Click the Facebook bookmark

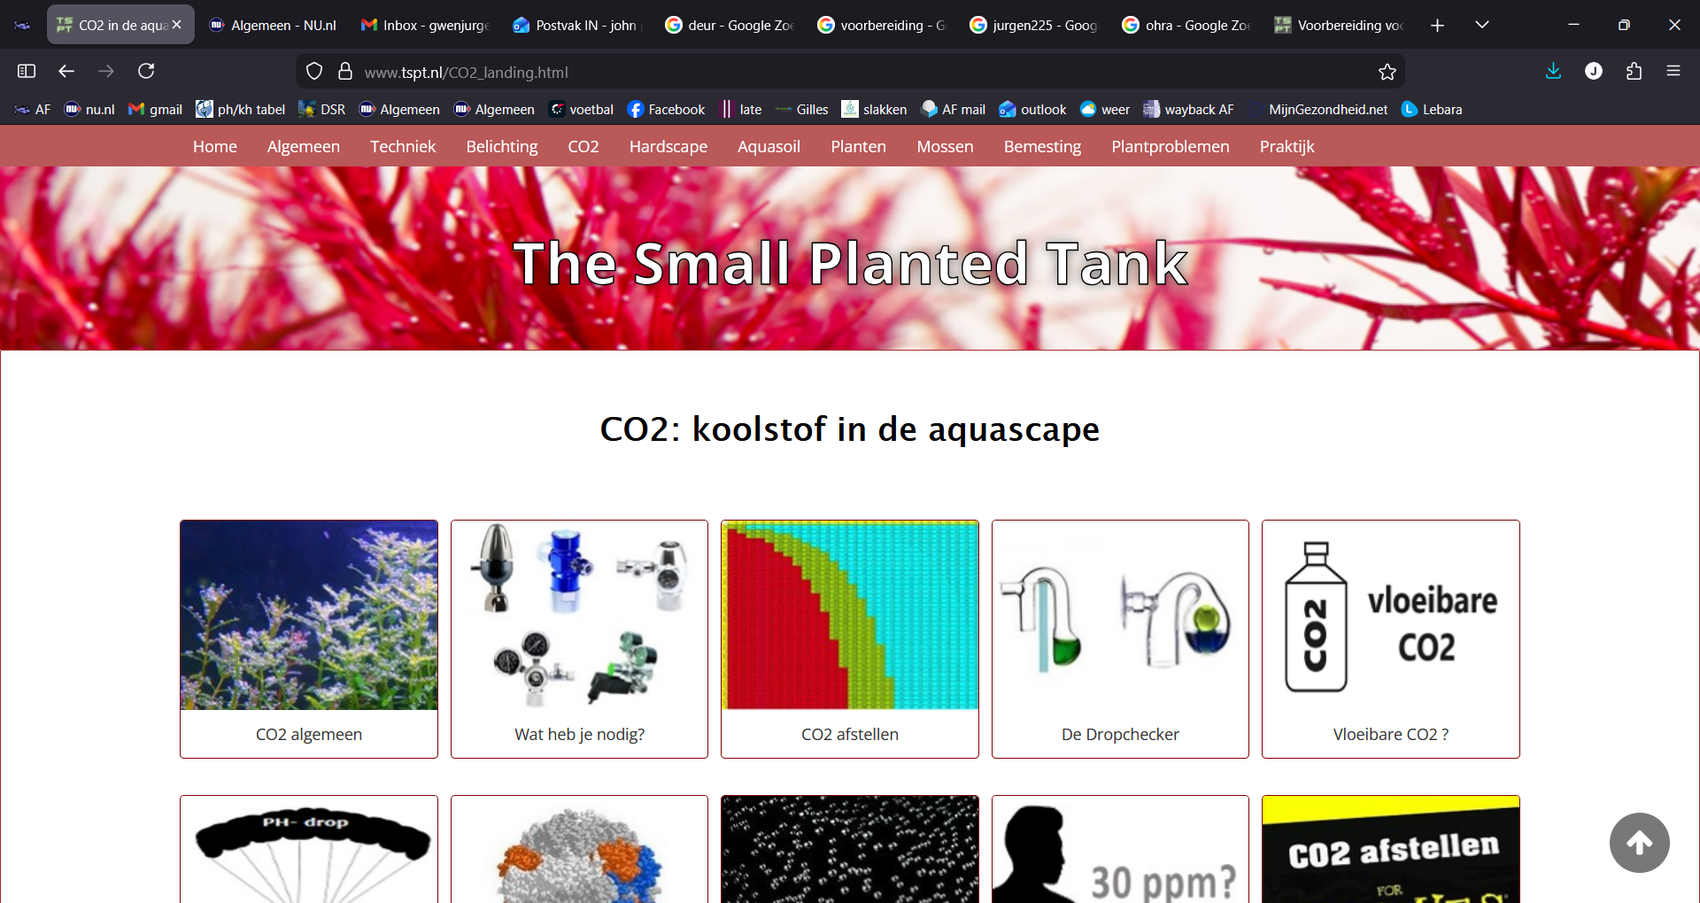point(666,110)
